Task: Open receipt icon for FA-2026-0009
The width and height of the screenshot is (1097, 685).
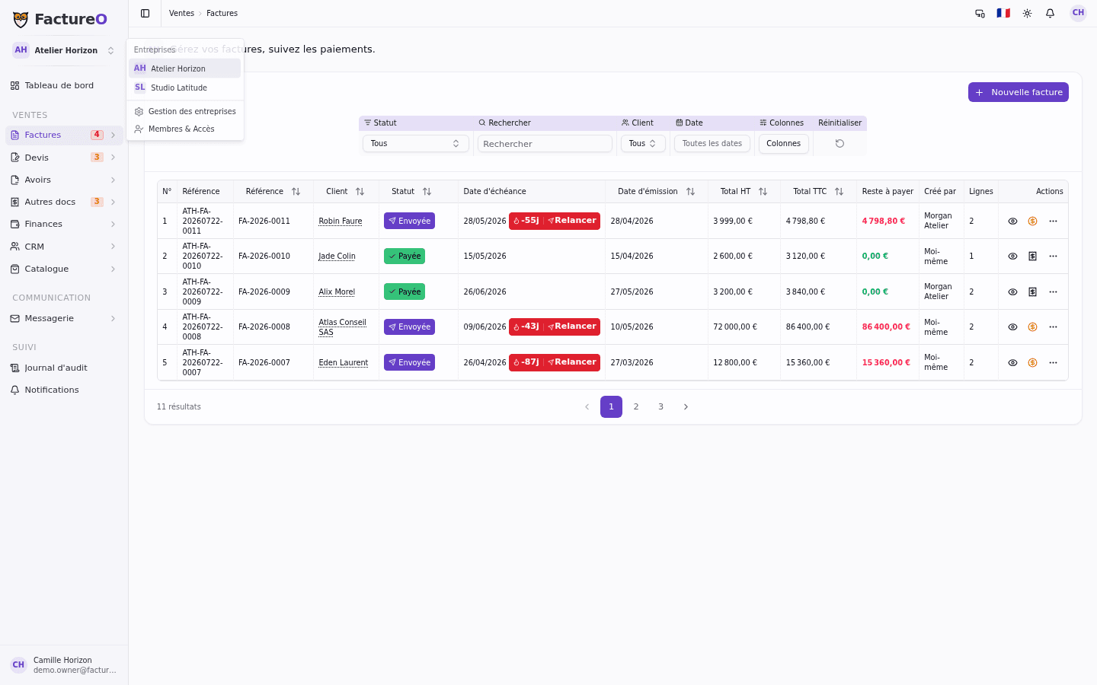Action: click(1032, 292)
